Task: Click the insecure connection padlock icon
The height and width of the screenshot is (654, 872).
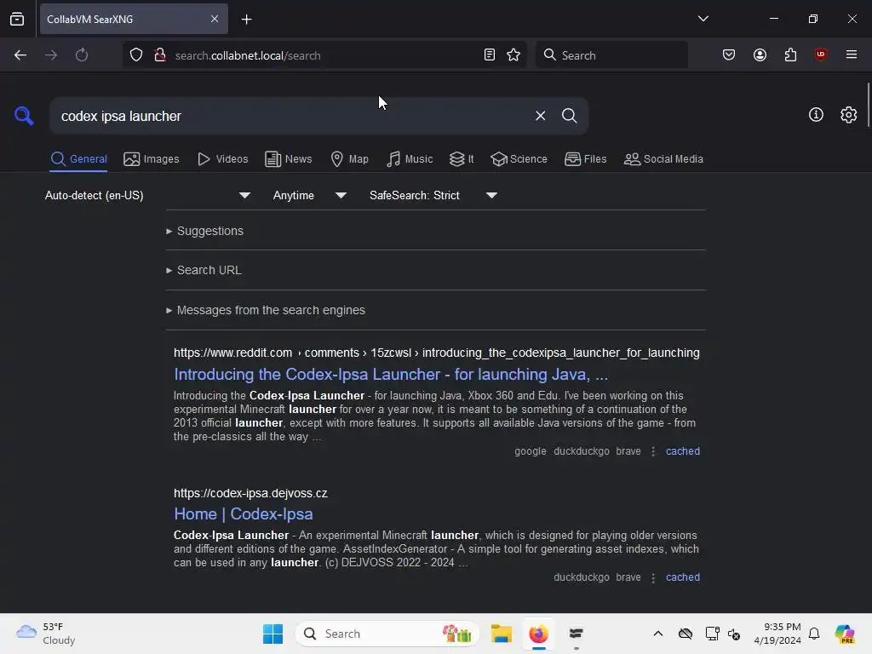Action: pos(159,55)
